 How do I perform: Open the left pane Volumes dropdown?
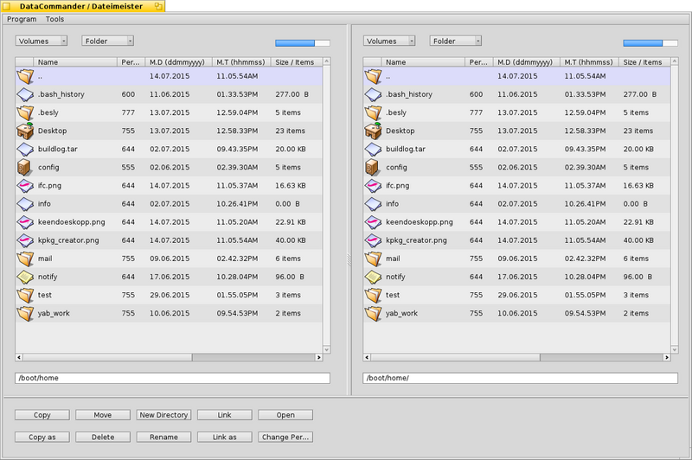point(42,41)
